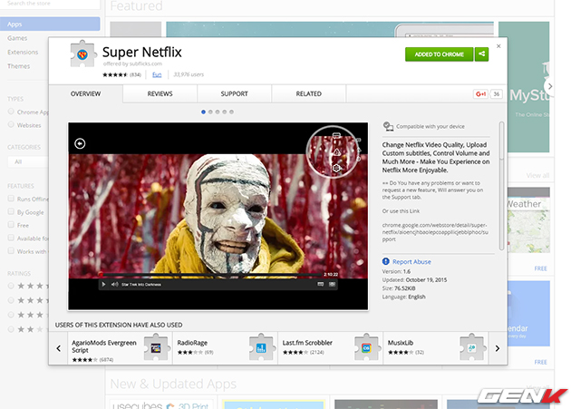Select Games in the store sidebar

pyautogui.click(x=17, y=38)
